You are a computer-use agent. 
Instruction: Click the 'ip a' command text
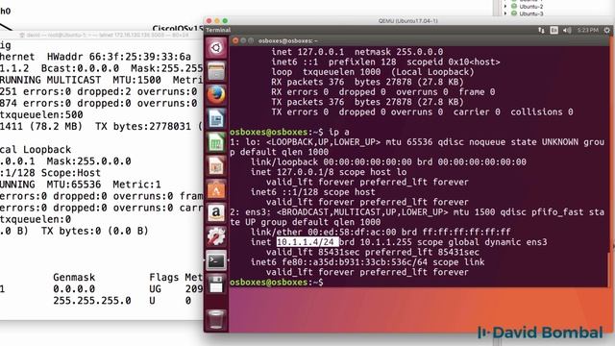tap(339, 132)
